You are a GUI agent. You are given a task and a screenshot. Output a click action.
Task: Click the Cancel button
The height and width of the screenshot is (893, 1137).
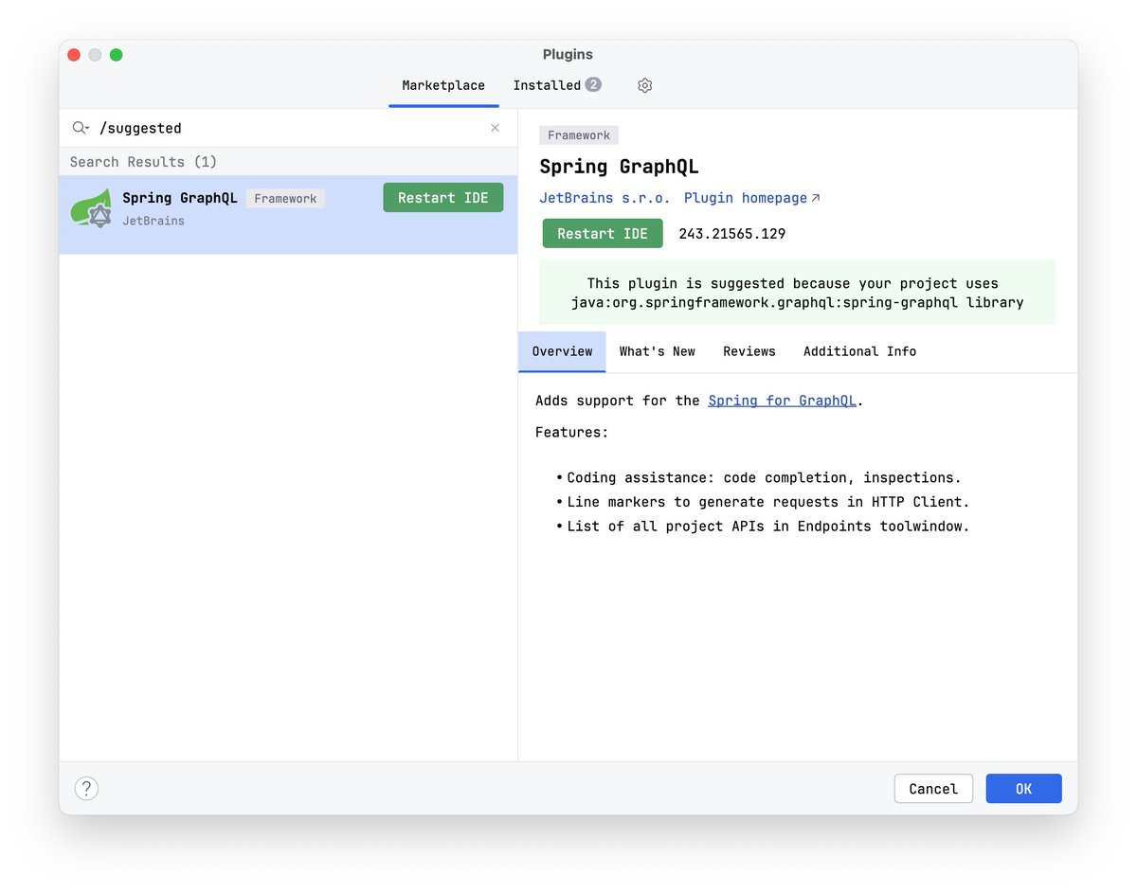coord(933,789)
